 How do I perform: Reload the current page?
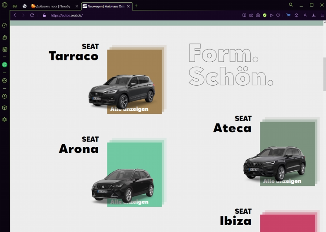[32, 15]
